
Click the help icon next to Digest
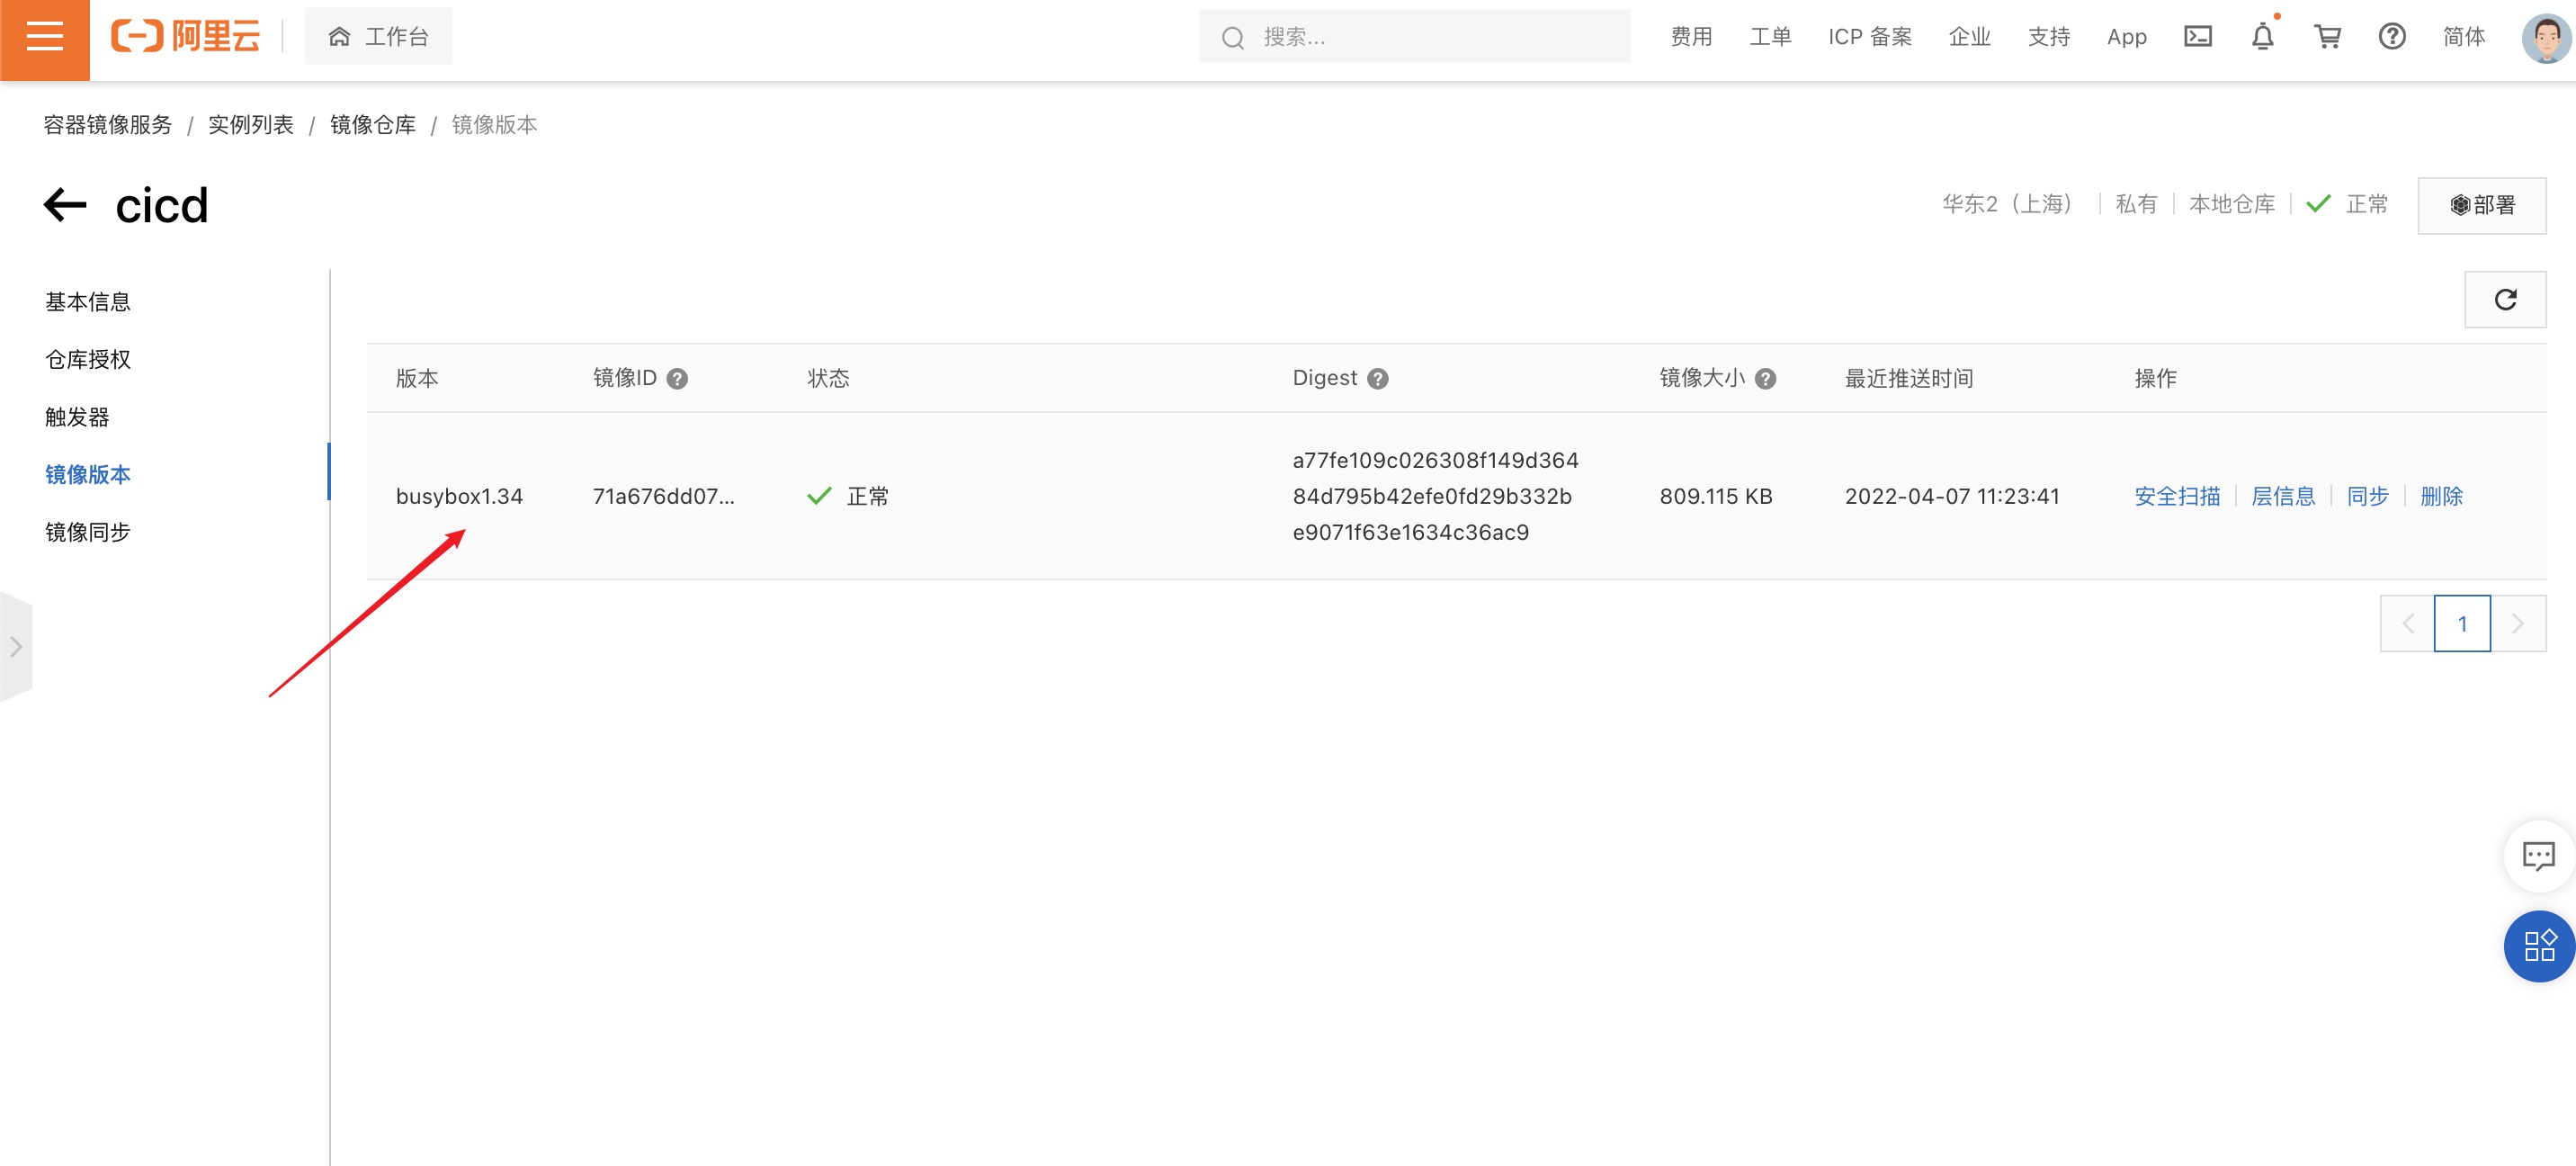coord(1377,379)
